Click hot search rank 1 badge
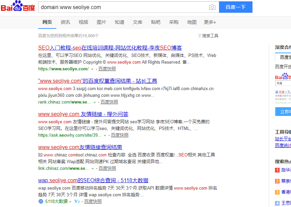This screenshot has width=291, height=207. [x=277, y=170]
